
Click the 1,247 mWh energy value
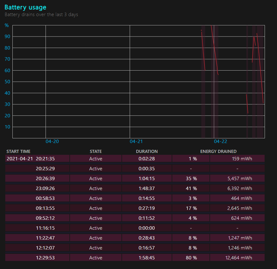(x=240, y=238)
